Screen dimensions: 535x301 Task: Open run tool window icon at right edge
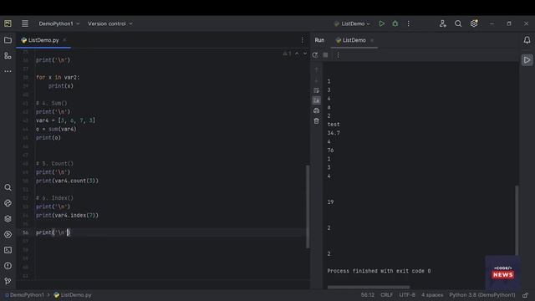coord(527,60)
